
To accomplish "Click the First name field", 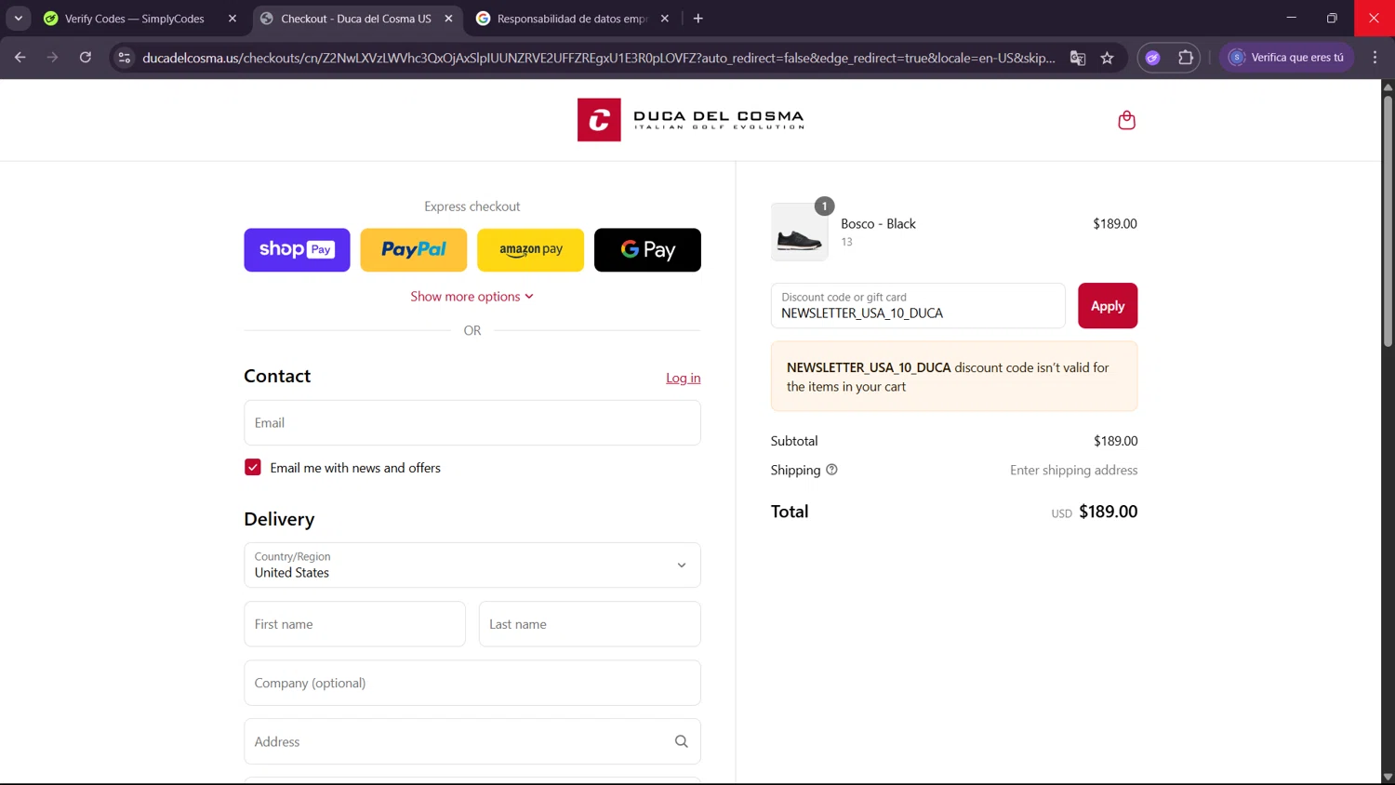I will click(x=354, y=624).
